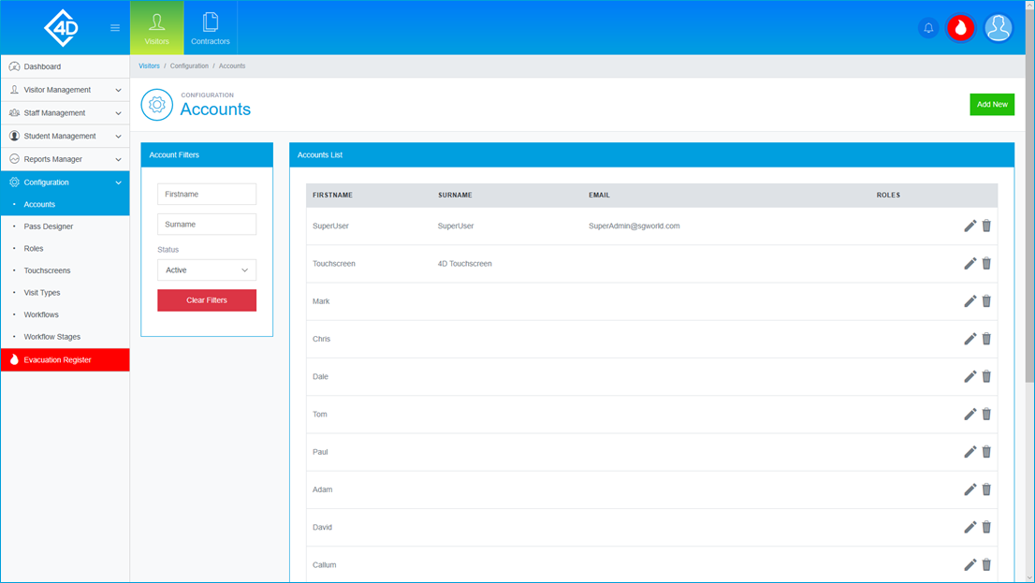Delete Mark's account with trash icon

click(986, 301)
